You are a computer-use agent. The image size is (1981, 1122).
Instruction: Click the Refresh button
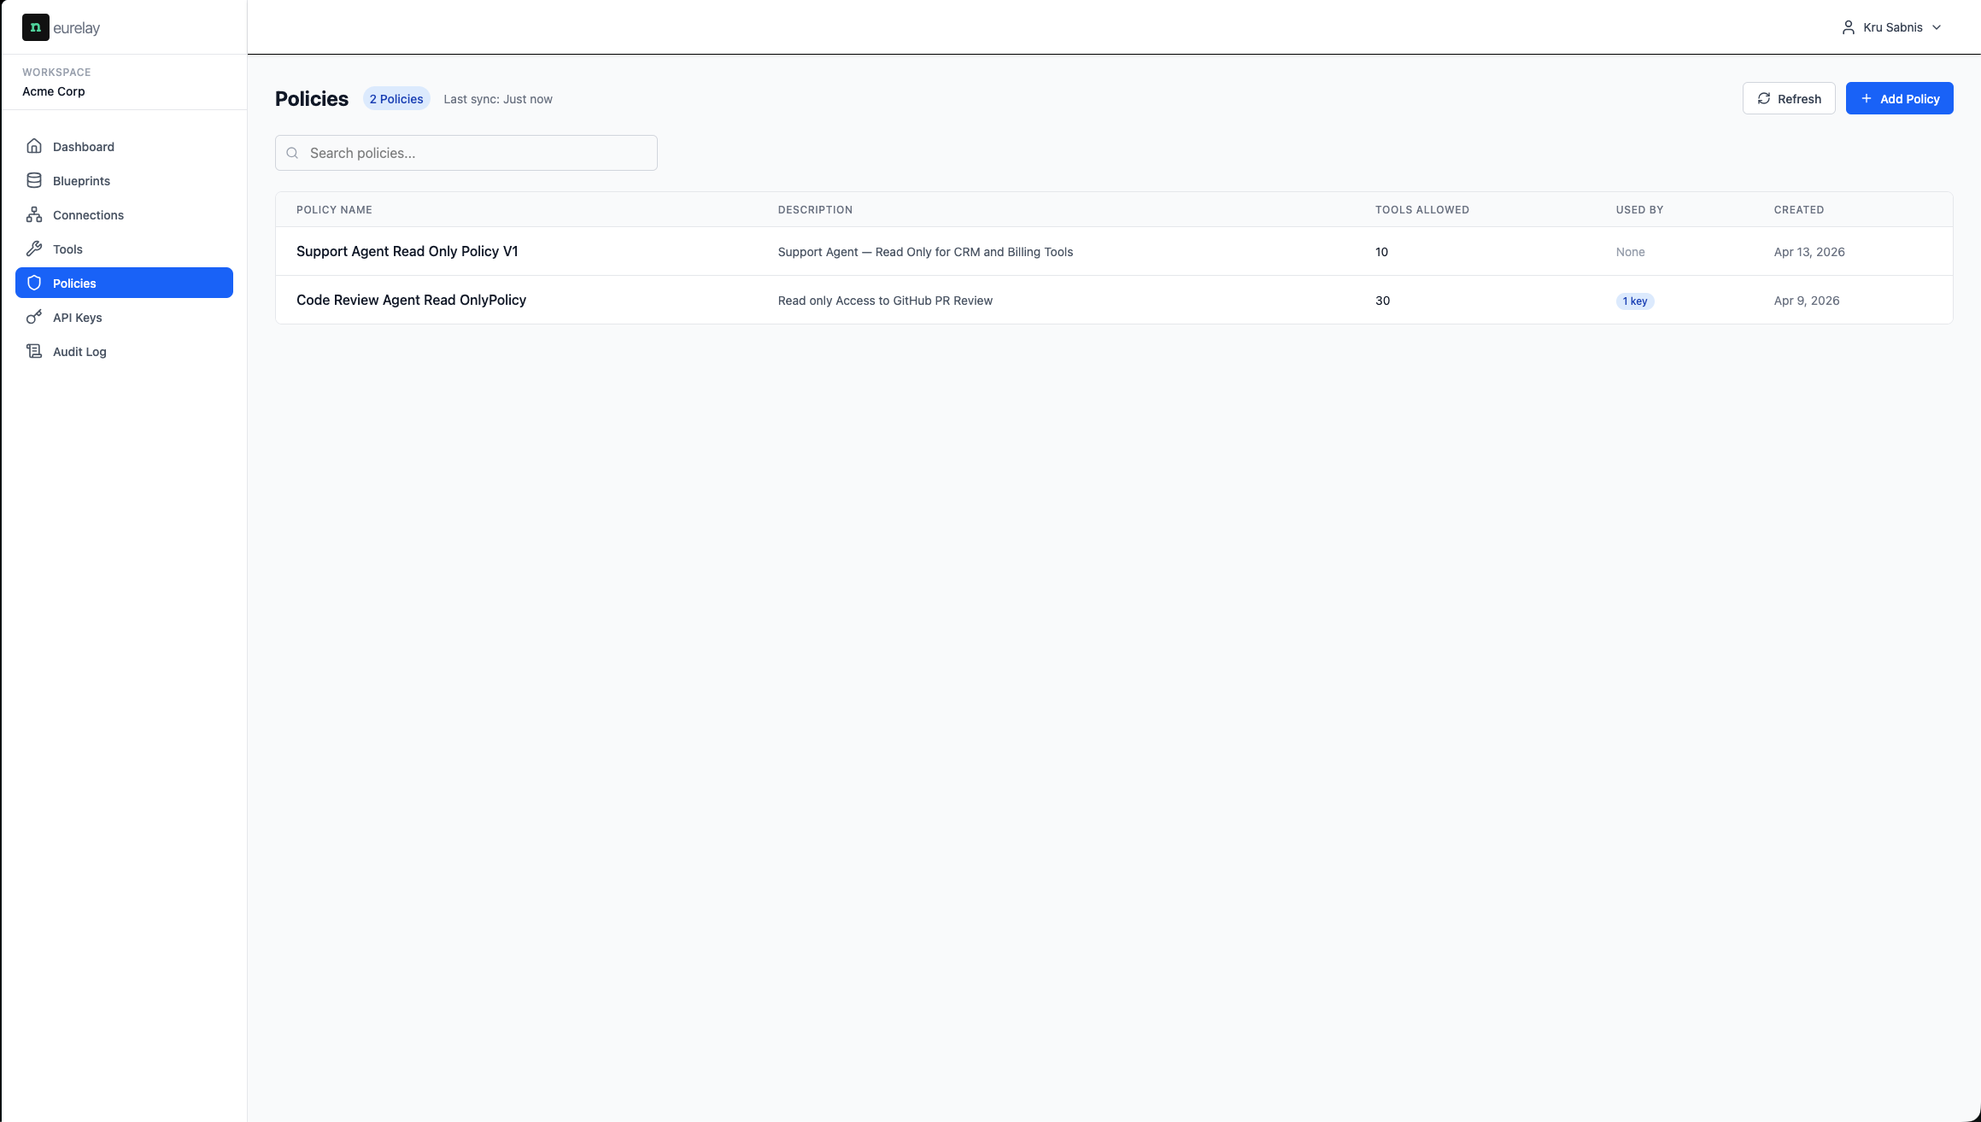[x=1788, y=98]
